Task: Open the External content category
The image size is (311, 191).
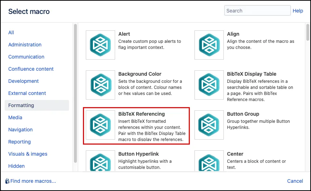Action: (x=27, y=93)
